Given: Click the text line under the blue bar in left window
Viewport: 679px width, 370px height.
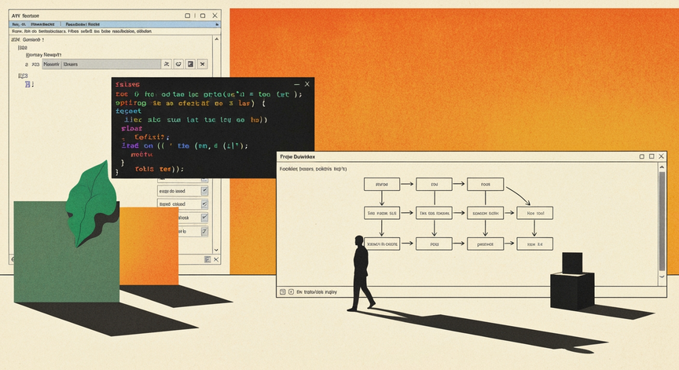Looking at the screenshot, I should tap(82, 31).
